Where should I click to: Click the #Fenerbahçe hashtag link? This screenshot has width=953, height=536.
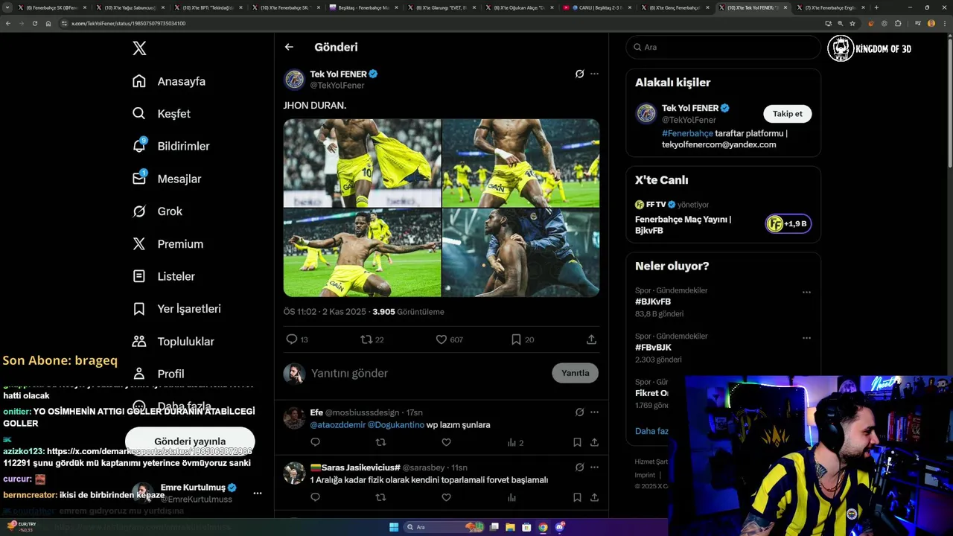click(x=687, y=133)
